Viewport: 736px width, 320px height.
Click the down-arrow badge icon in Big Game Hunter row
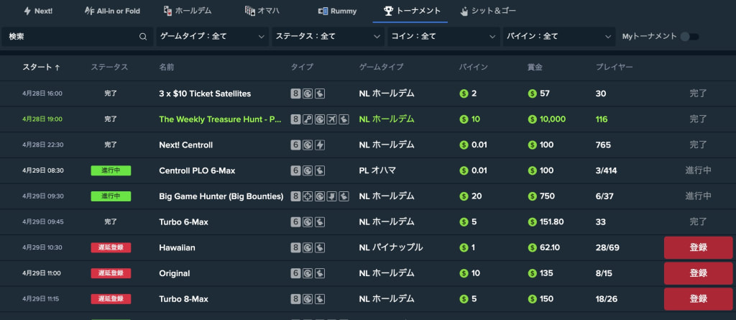click(332, 196)
